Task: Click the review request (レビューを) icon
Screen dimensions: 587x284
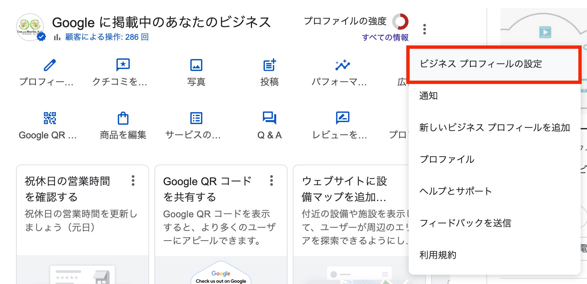Action: click(342, 118)
